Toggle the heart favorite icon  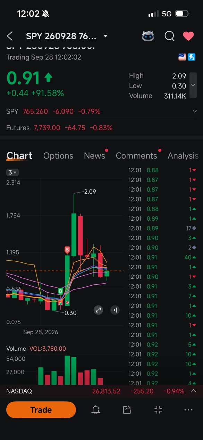coord(188,36)
